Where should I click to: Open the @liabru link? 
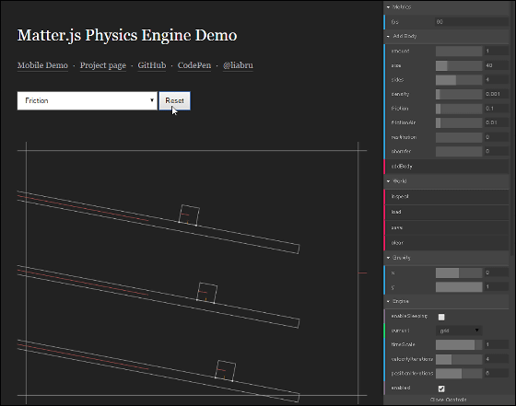coord(238,65)
